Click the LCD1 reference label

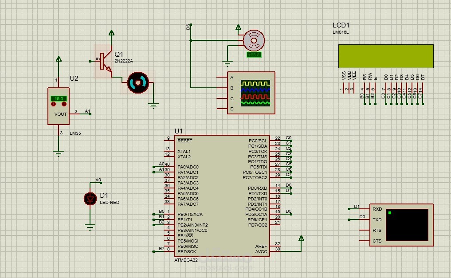[x=341, y=25]
